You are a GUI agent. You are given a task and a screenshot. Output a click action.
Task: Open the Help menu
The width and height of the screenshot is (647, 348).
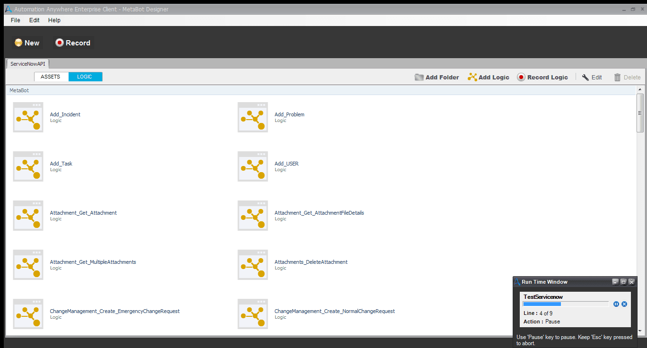(x=54, y=20)
